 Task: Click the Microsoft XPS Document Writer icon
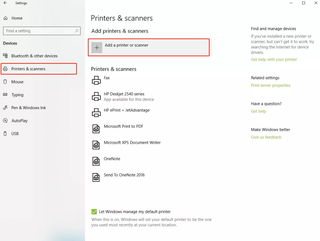[96, 145]
